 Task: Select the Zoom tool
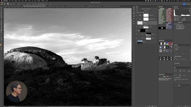tap(1, 41)
